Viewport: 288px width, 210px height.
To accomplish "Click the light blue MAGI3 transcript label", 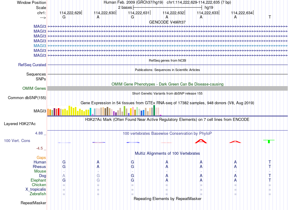I will pos(40,46).
